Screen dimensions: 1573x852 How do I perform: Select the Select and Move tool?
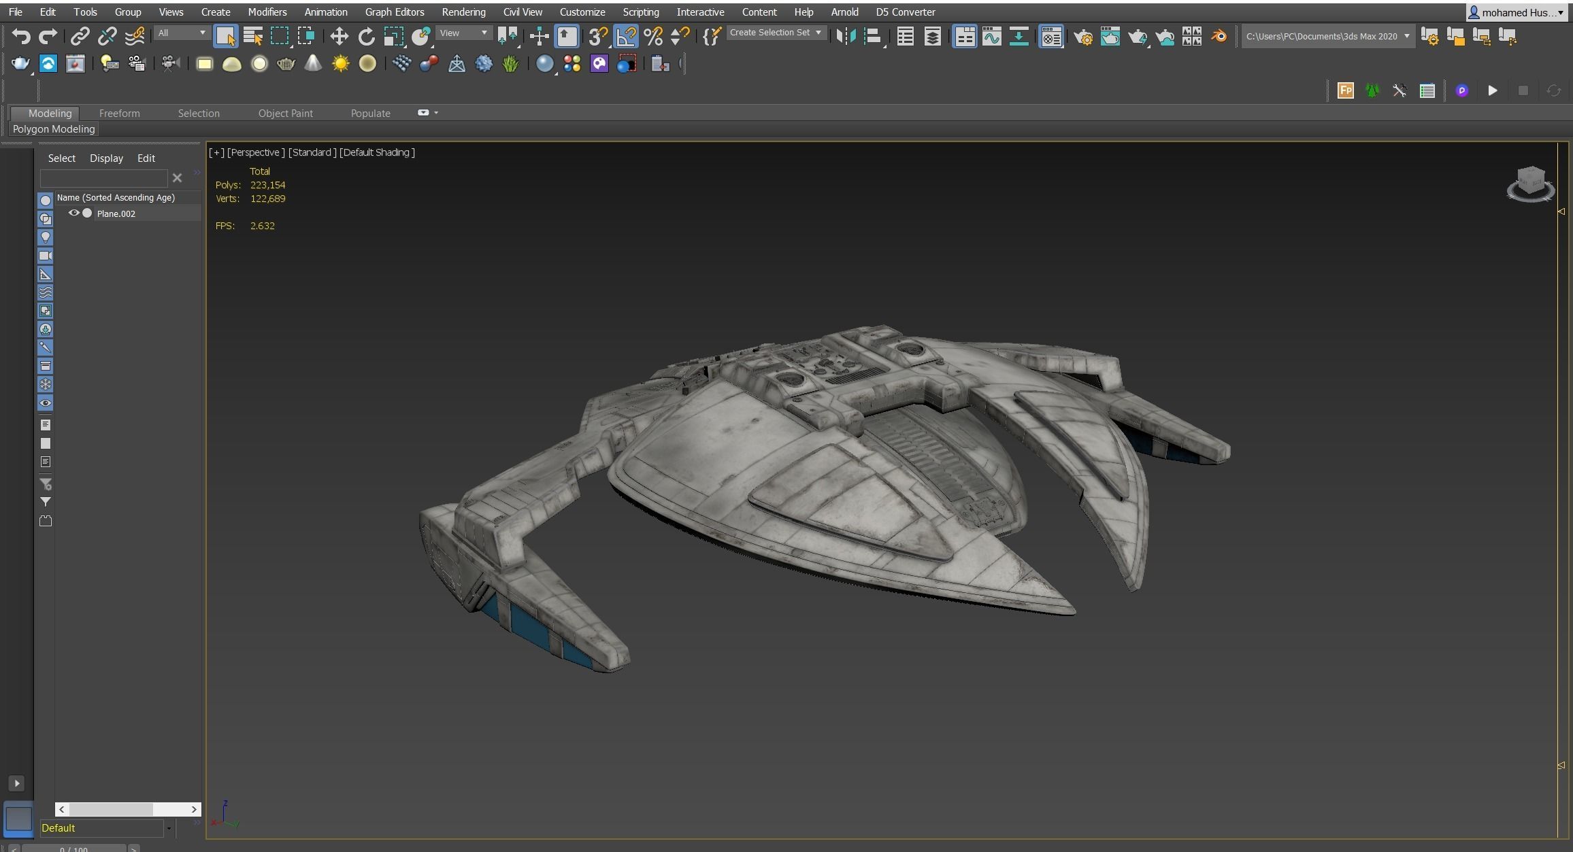tap(339, 36)
